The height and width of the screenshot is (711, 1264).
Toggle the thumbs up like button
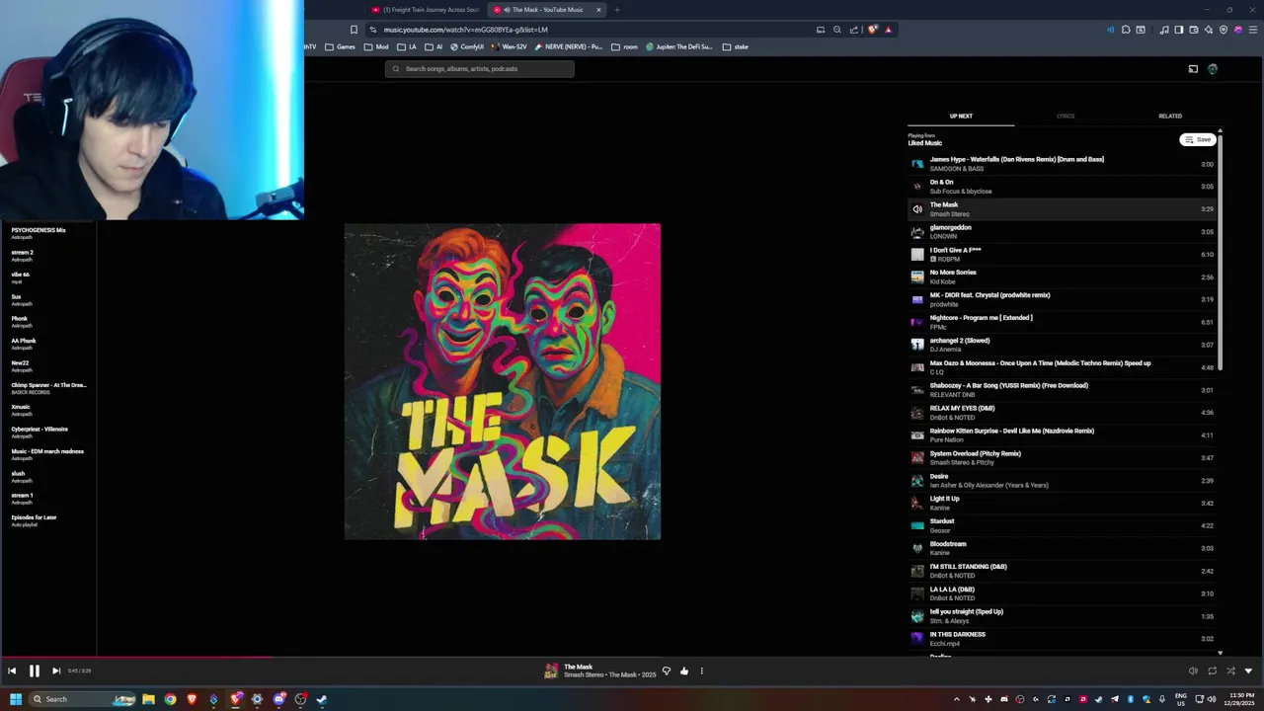(684, 671)
